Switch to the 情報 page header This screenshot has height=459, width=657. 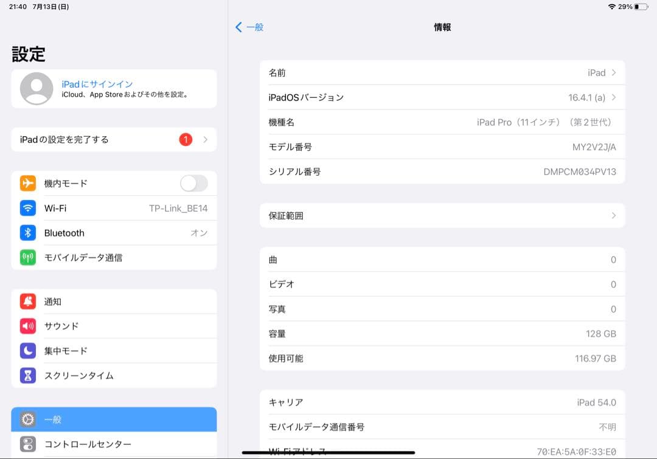pos(443,27)
